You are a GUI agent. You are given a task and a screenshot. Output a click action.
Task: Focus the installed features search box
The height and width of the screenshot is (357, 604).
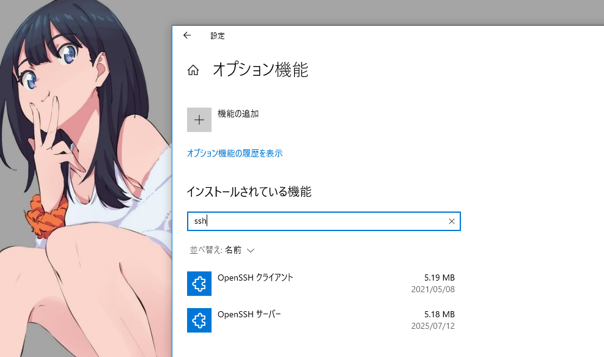(318, 221)
